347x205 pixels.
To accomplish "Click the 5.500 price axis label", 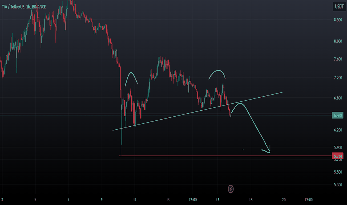I will point(338,172).
